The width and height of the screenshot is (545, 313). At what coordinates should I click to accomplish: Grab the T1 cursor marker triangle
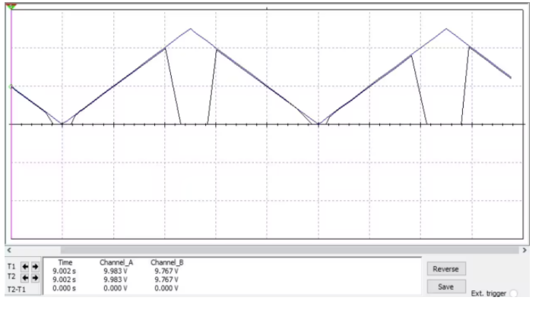pyautogui.click(x=11, y=6)
